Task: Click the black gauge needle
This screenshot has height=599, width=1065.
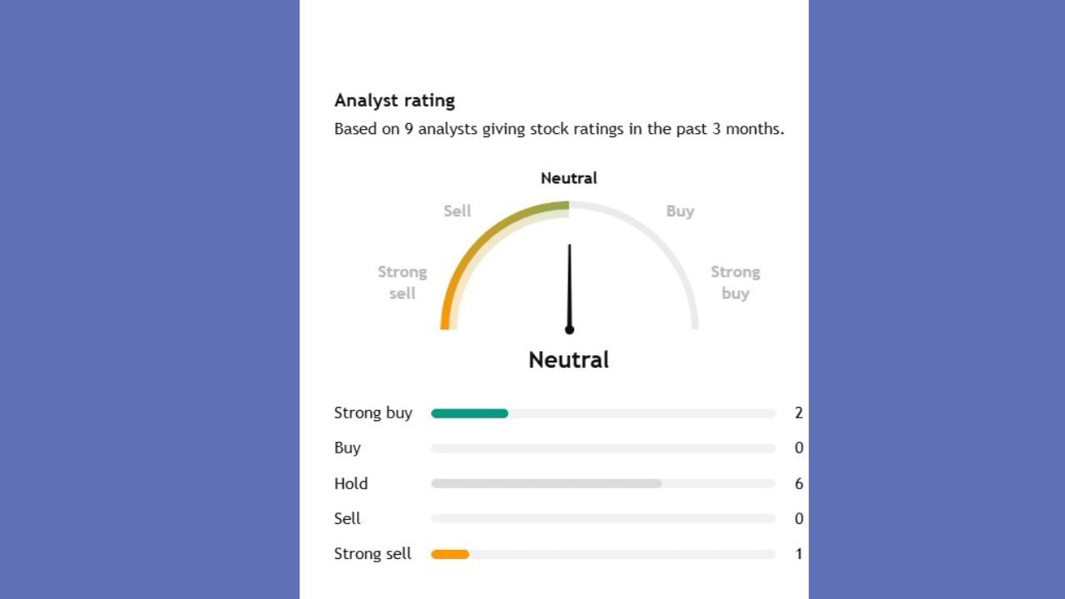Action: (x=570, y=283)
